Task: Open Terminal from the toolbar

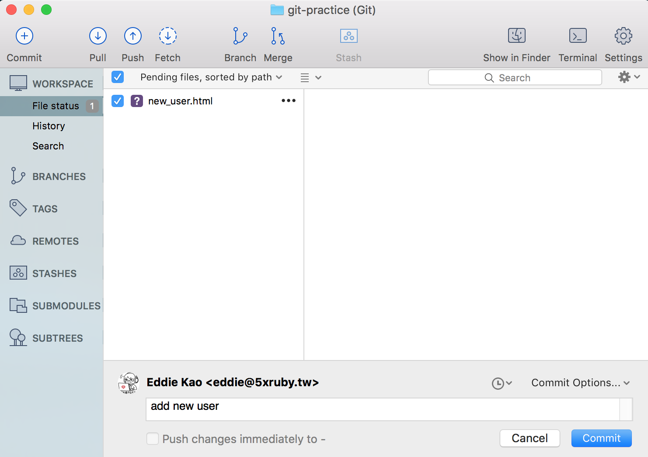Action: coord(578,36)
